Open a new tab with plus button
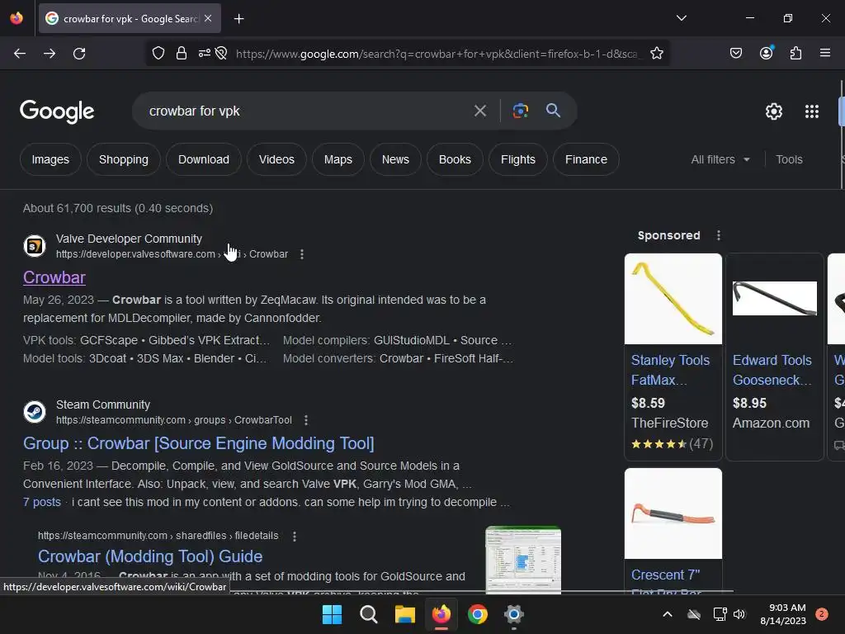Viewport: 845px width, 634px height. (x=238, y=19)
